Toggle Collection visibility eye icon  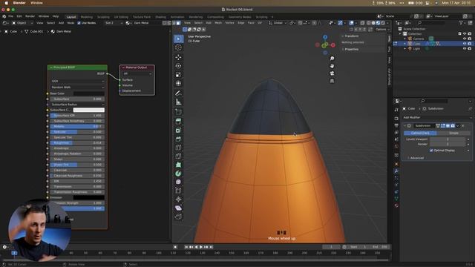point(465,33)
